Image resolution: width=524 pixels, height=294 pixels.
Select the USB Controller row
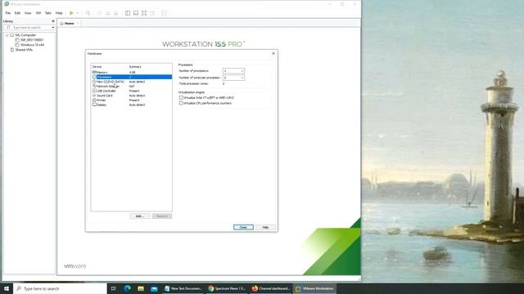(x=132, y=91)
